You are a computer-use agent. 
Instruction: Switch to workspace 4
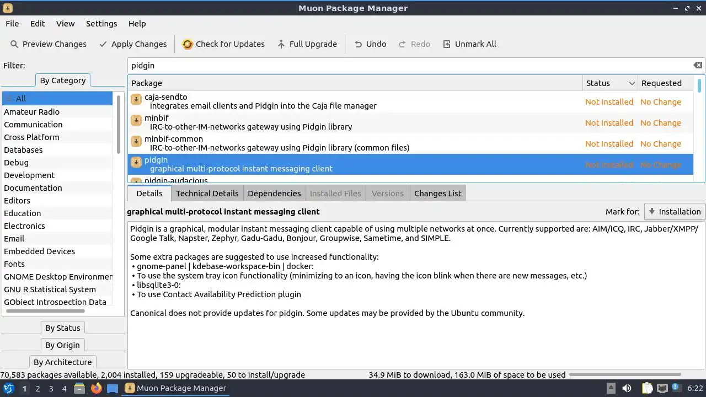(64, 388)
